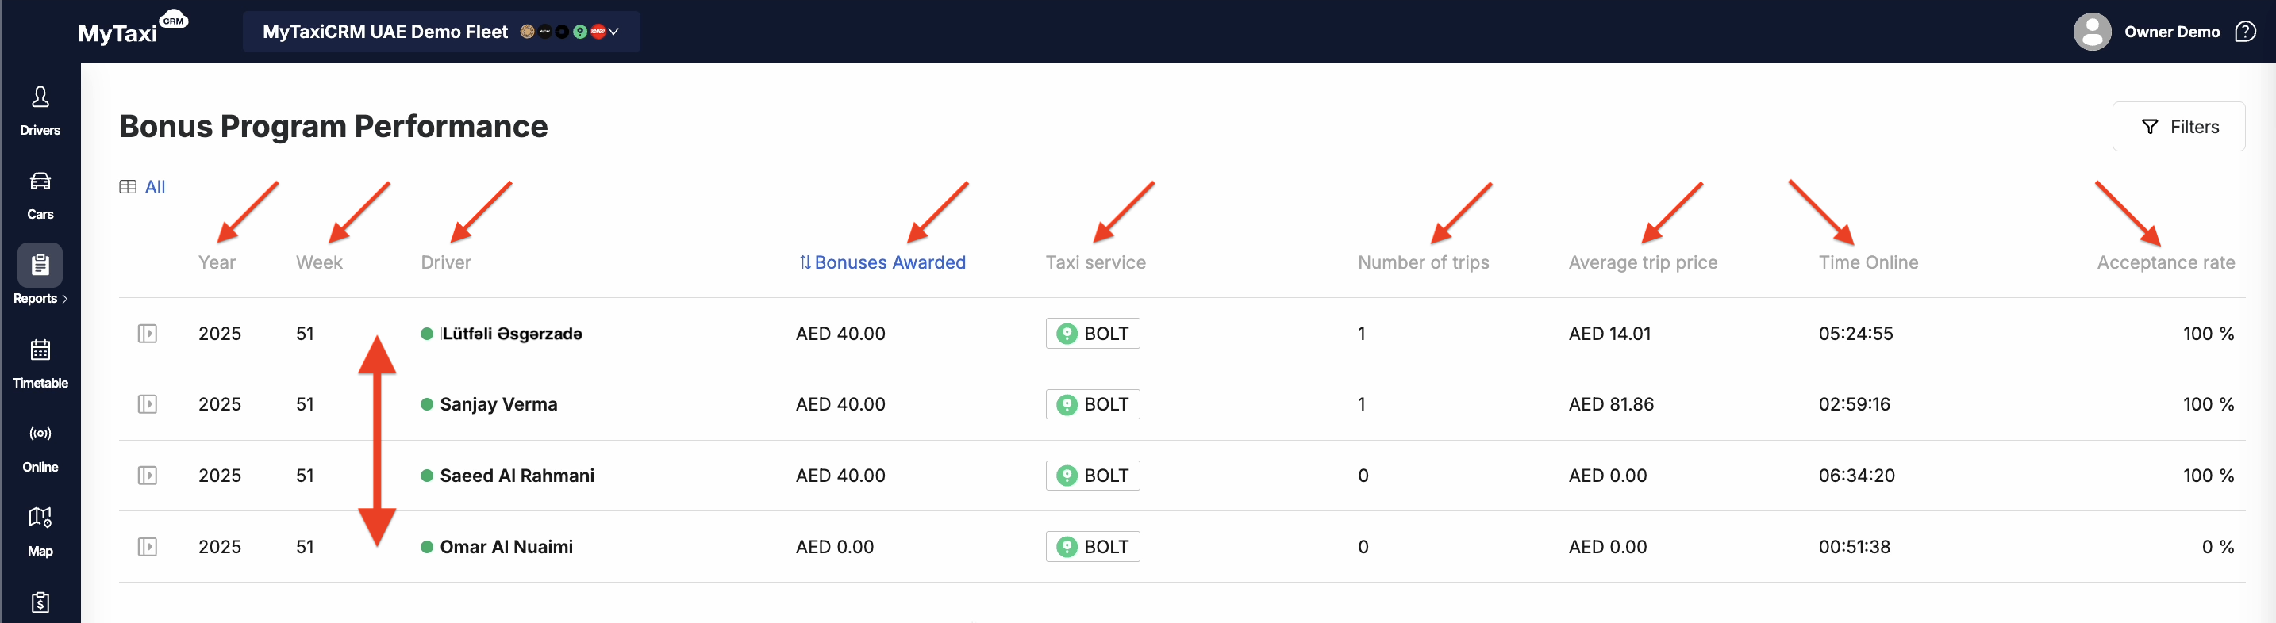Open the help question mark icon
2276x623 pixels.
click(2245, 32)
